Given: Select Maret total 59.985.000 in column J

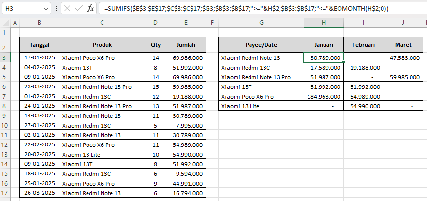Looking at the screenshot, I should coord(403,77).
